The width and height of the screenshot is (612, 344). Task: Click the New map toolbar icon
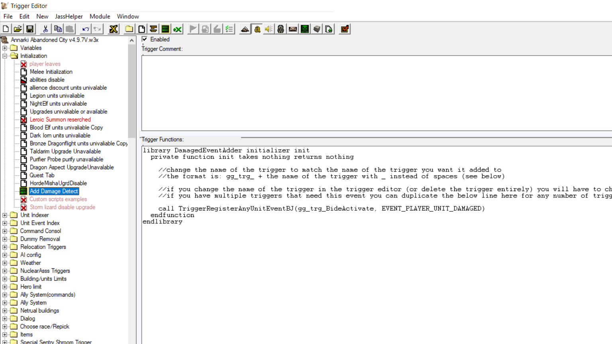pos(6,29)
